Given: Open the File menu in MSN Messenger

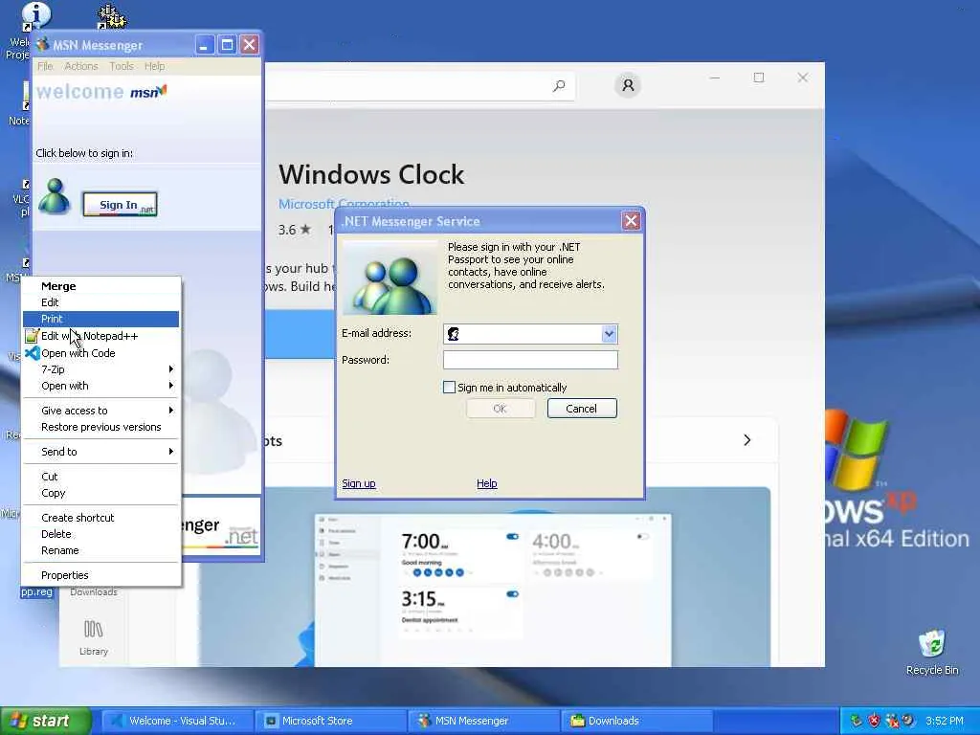Looking at the screenshot, I should point(45,66).
